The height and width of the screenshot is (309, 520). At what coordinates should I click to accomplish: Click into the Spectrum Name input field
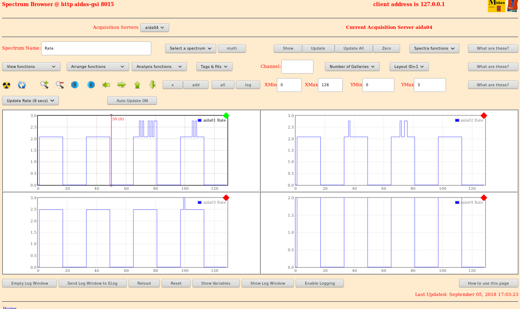click(96, 48)
